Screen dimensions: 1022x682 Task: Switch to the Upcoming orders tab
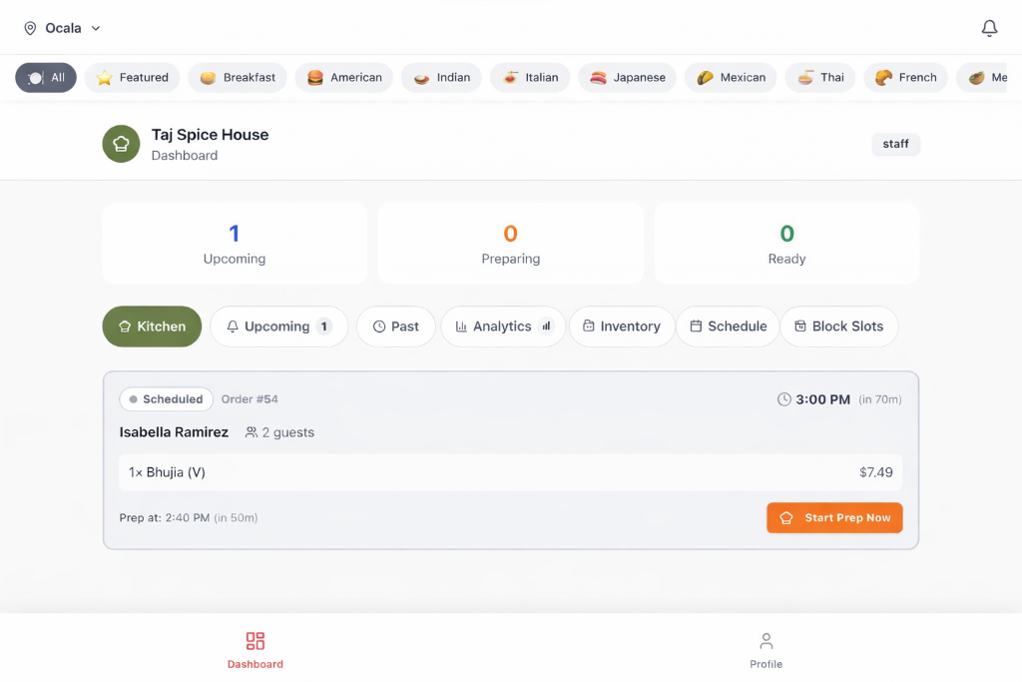(x=279, y=326)
